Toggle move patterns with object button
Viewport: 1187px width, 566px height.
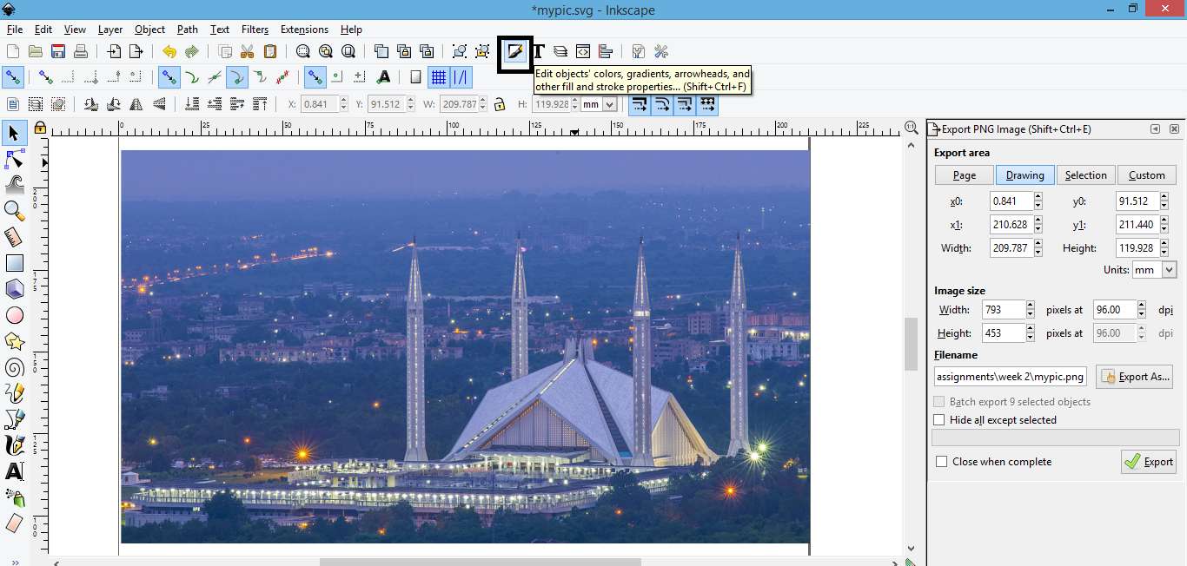[x=707, y=104]
